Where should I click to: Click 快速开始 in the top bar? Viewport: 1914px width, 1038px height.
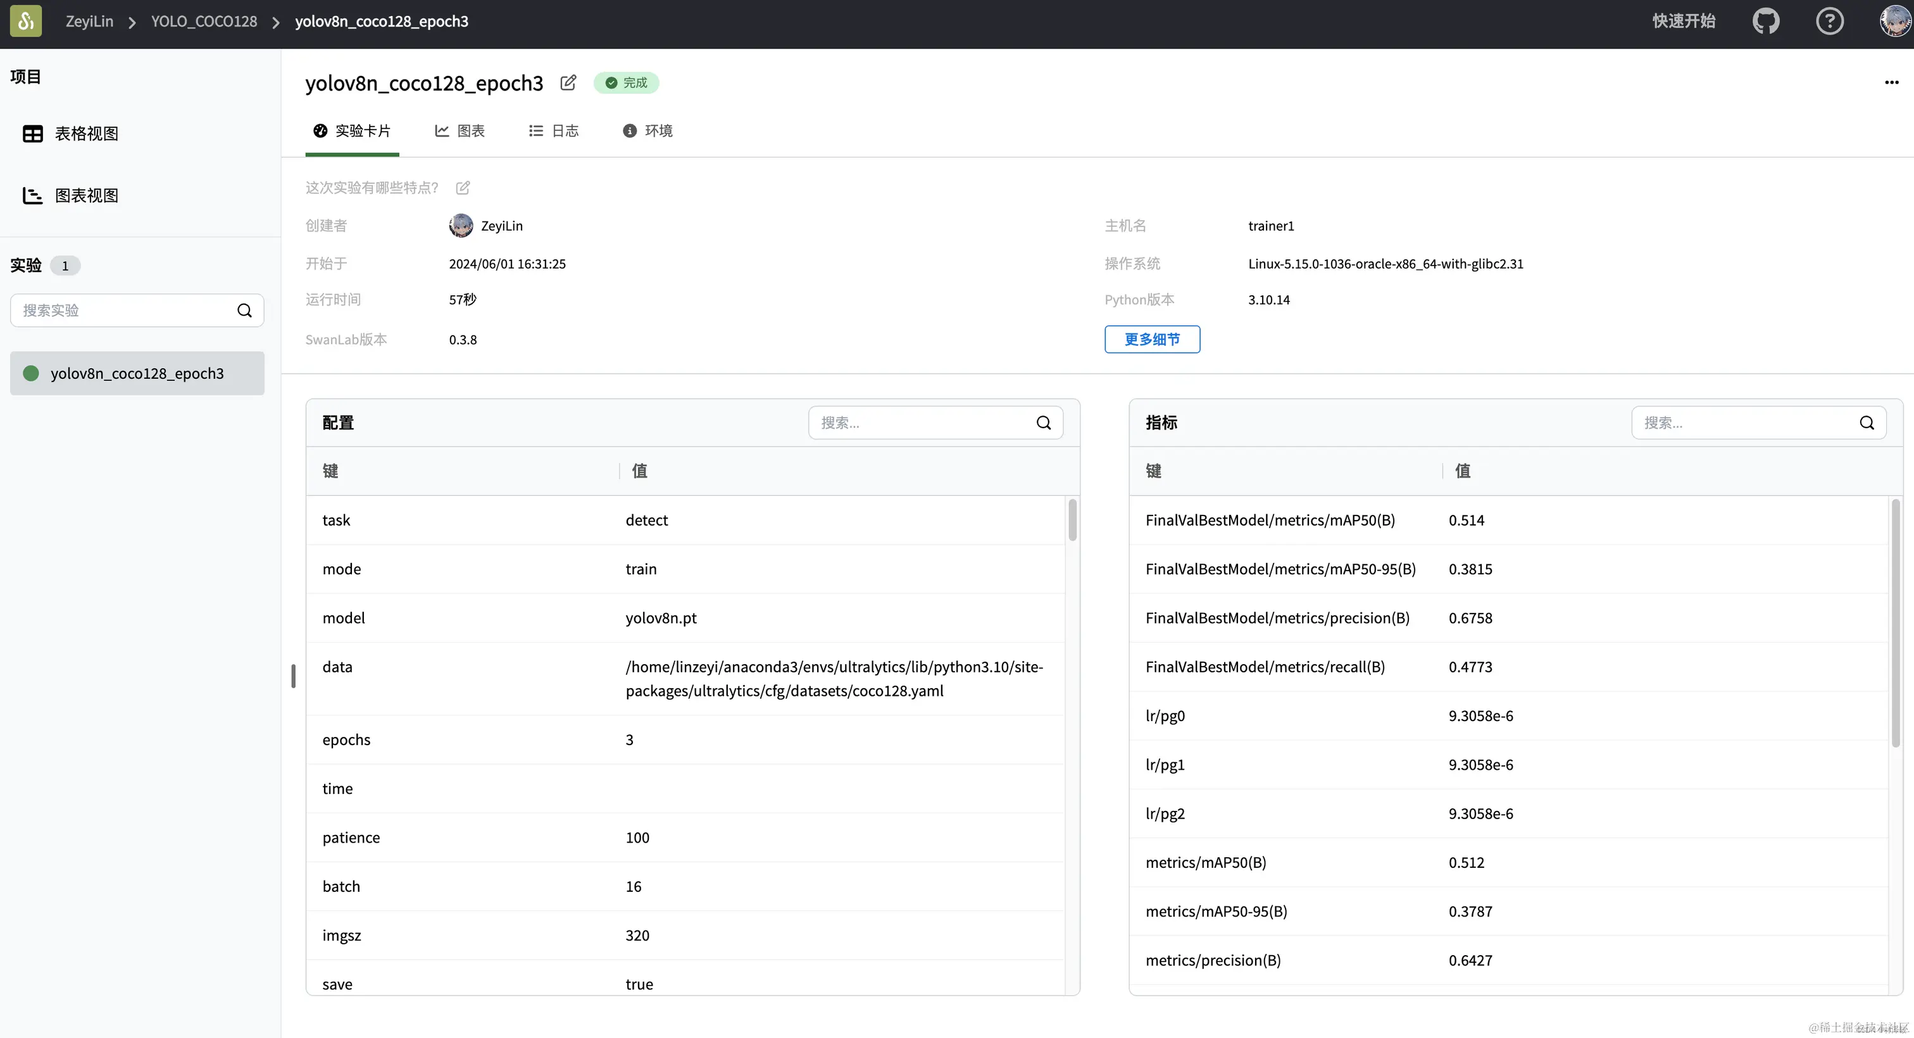pos(1684,21)
